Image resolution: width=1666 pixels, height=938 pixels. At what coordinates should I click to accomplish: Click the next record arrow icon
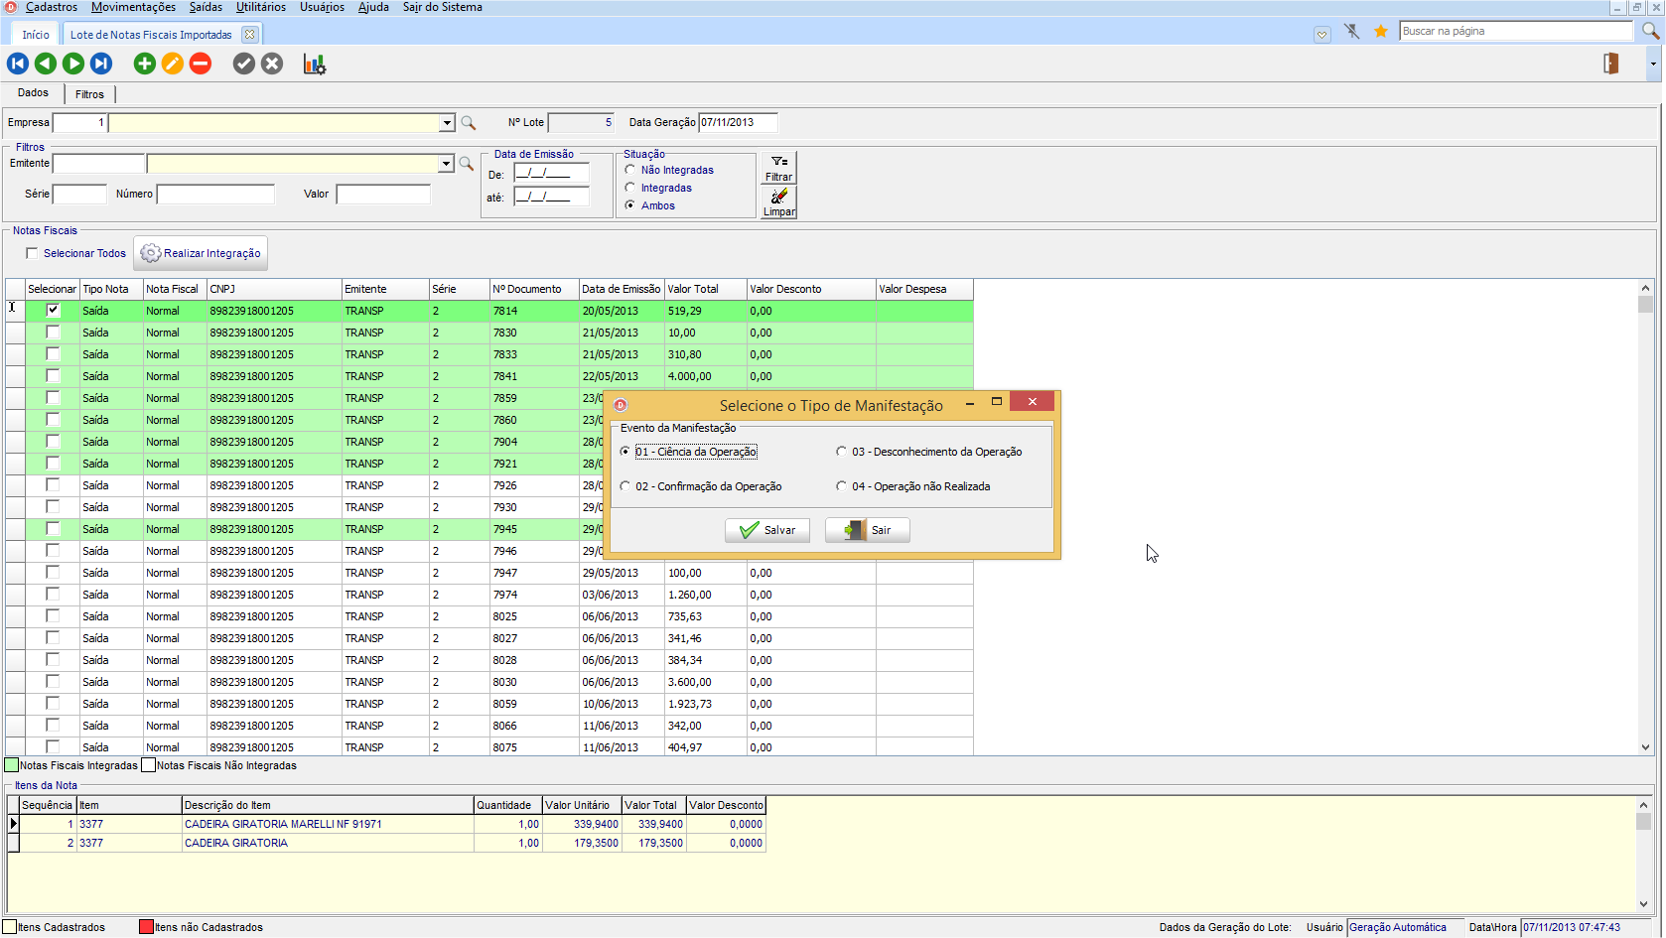click(73, 64)
